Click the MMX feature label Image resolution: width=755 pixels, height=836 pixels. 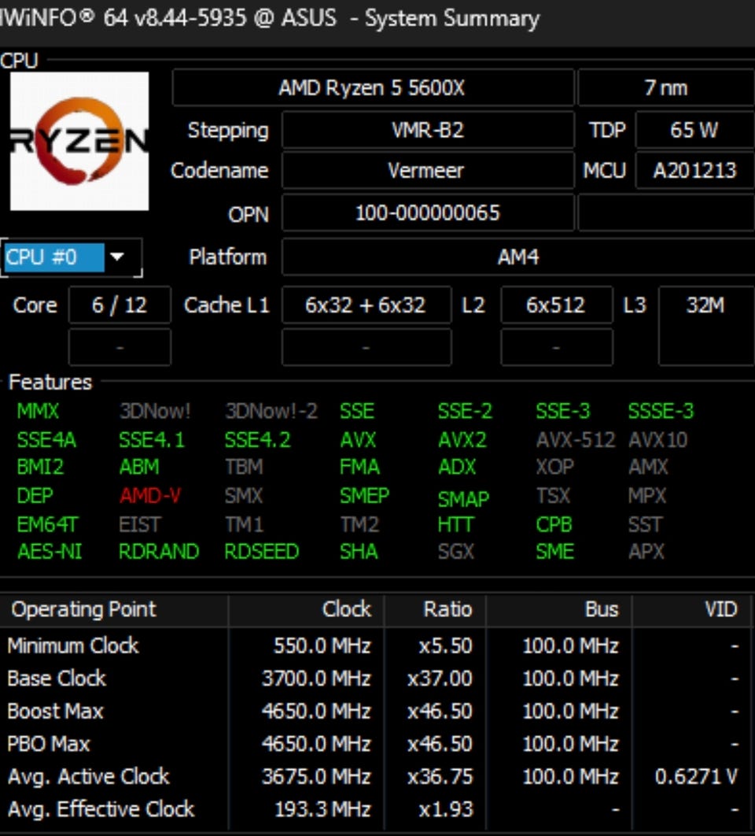tap(38, 411)
